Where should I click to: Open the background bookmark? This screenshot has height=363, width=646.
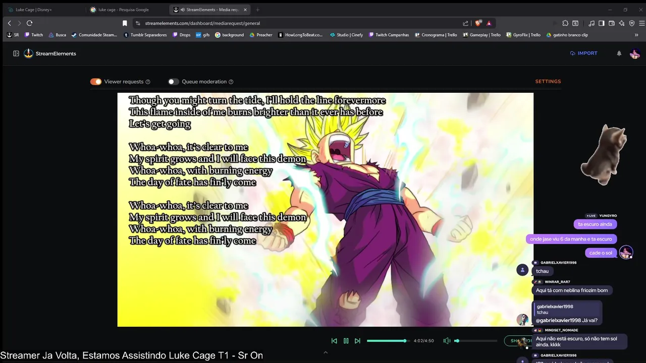coord(229,35)
